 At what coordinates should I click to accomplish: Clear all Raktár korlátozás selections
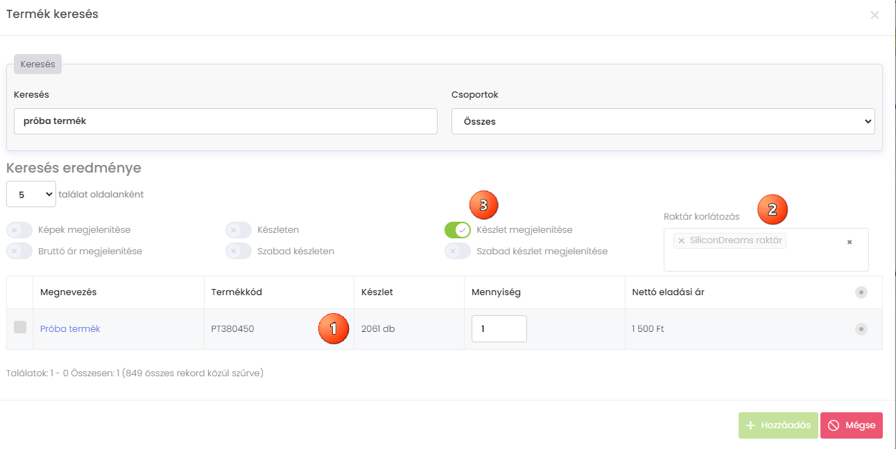[x=850, y=242]
